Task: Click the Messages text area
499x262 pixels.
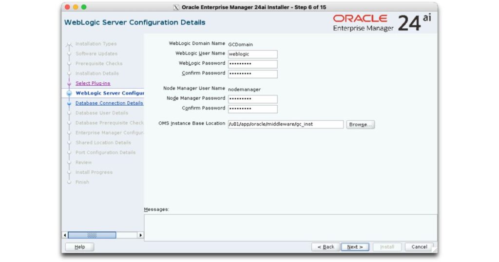Action: click(290, 227)
